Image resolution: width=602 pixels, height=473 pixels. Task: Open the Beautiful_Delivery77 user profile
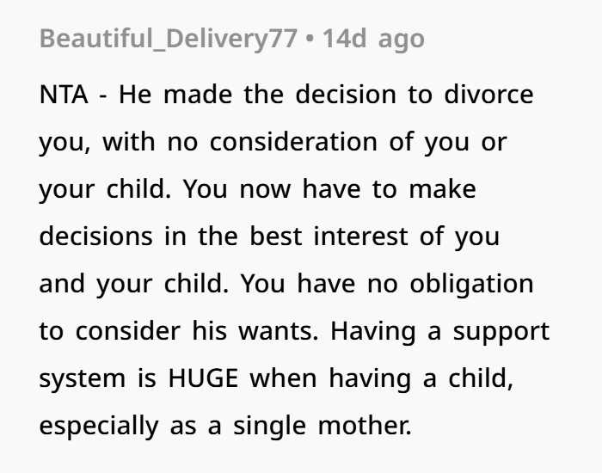pos(168,39)
